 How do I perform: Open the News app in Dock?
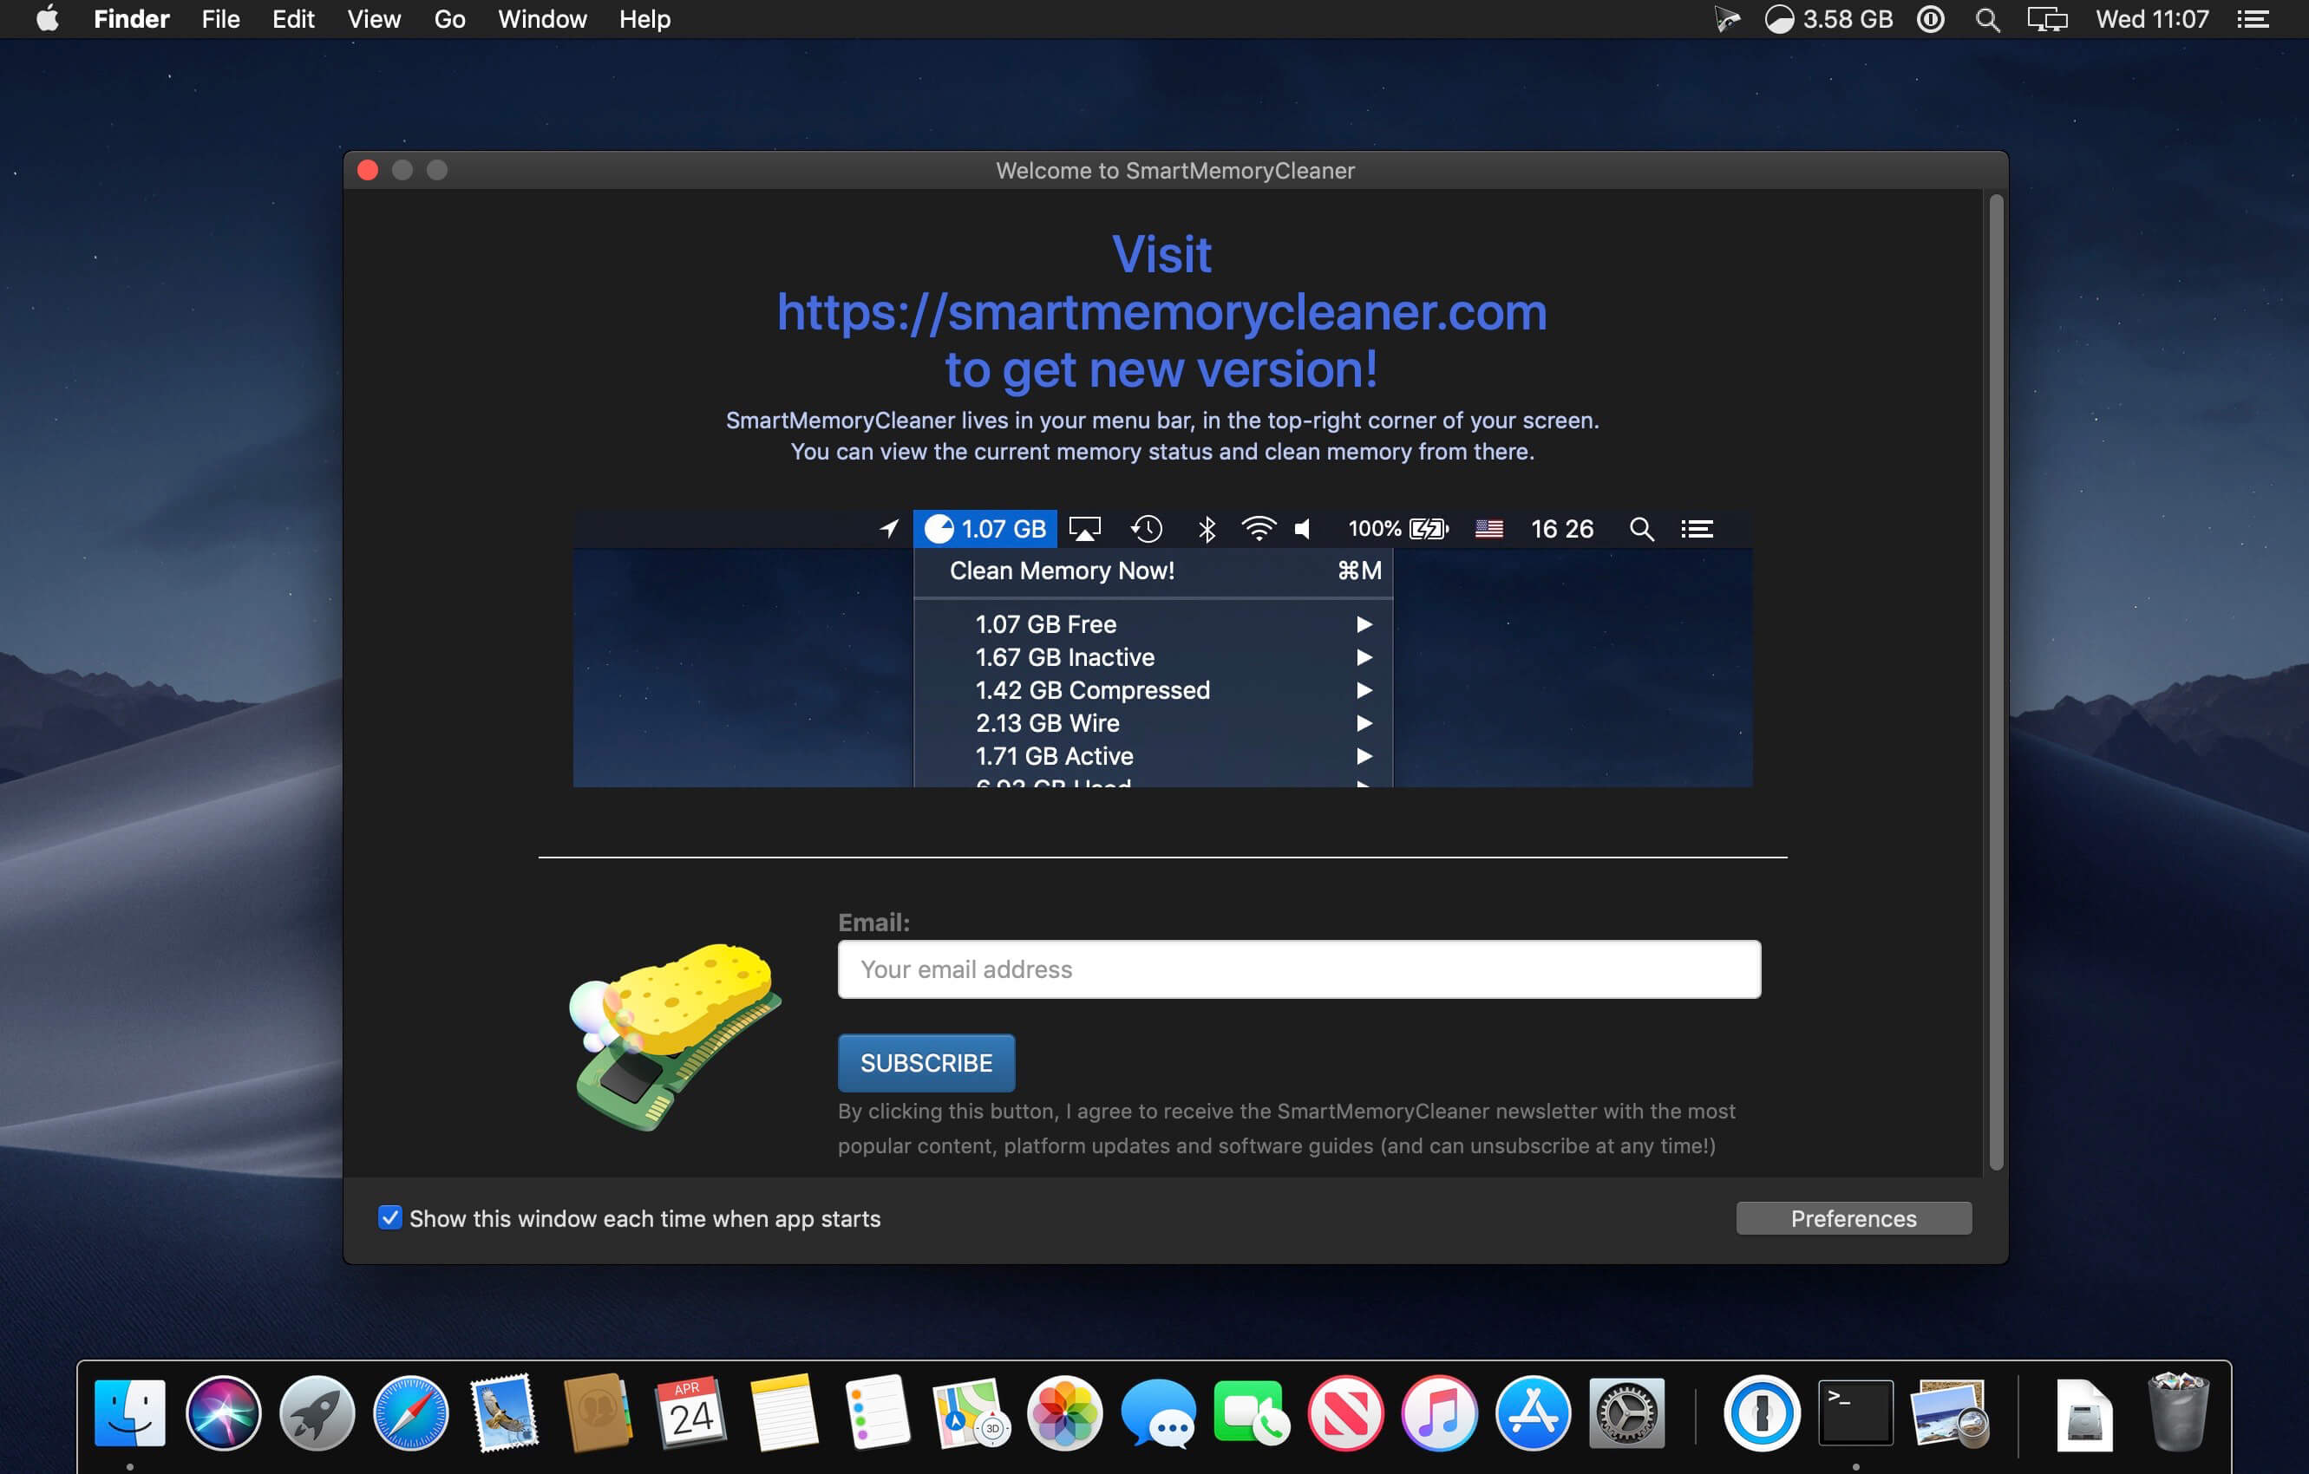coord(1345,1412)
